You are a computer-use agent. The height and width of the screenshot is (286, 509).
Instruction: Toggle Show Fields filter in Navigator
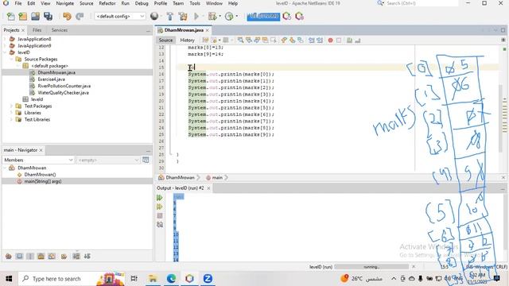point(19,256)
